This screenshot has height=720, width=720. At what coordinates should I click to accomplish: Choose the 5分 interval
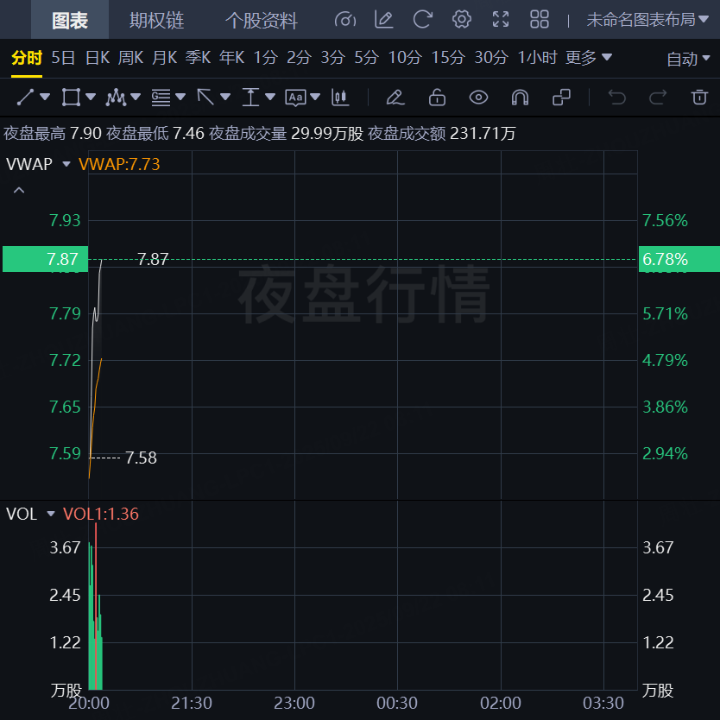click(366, 58)
